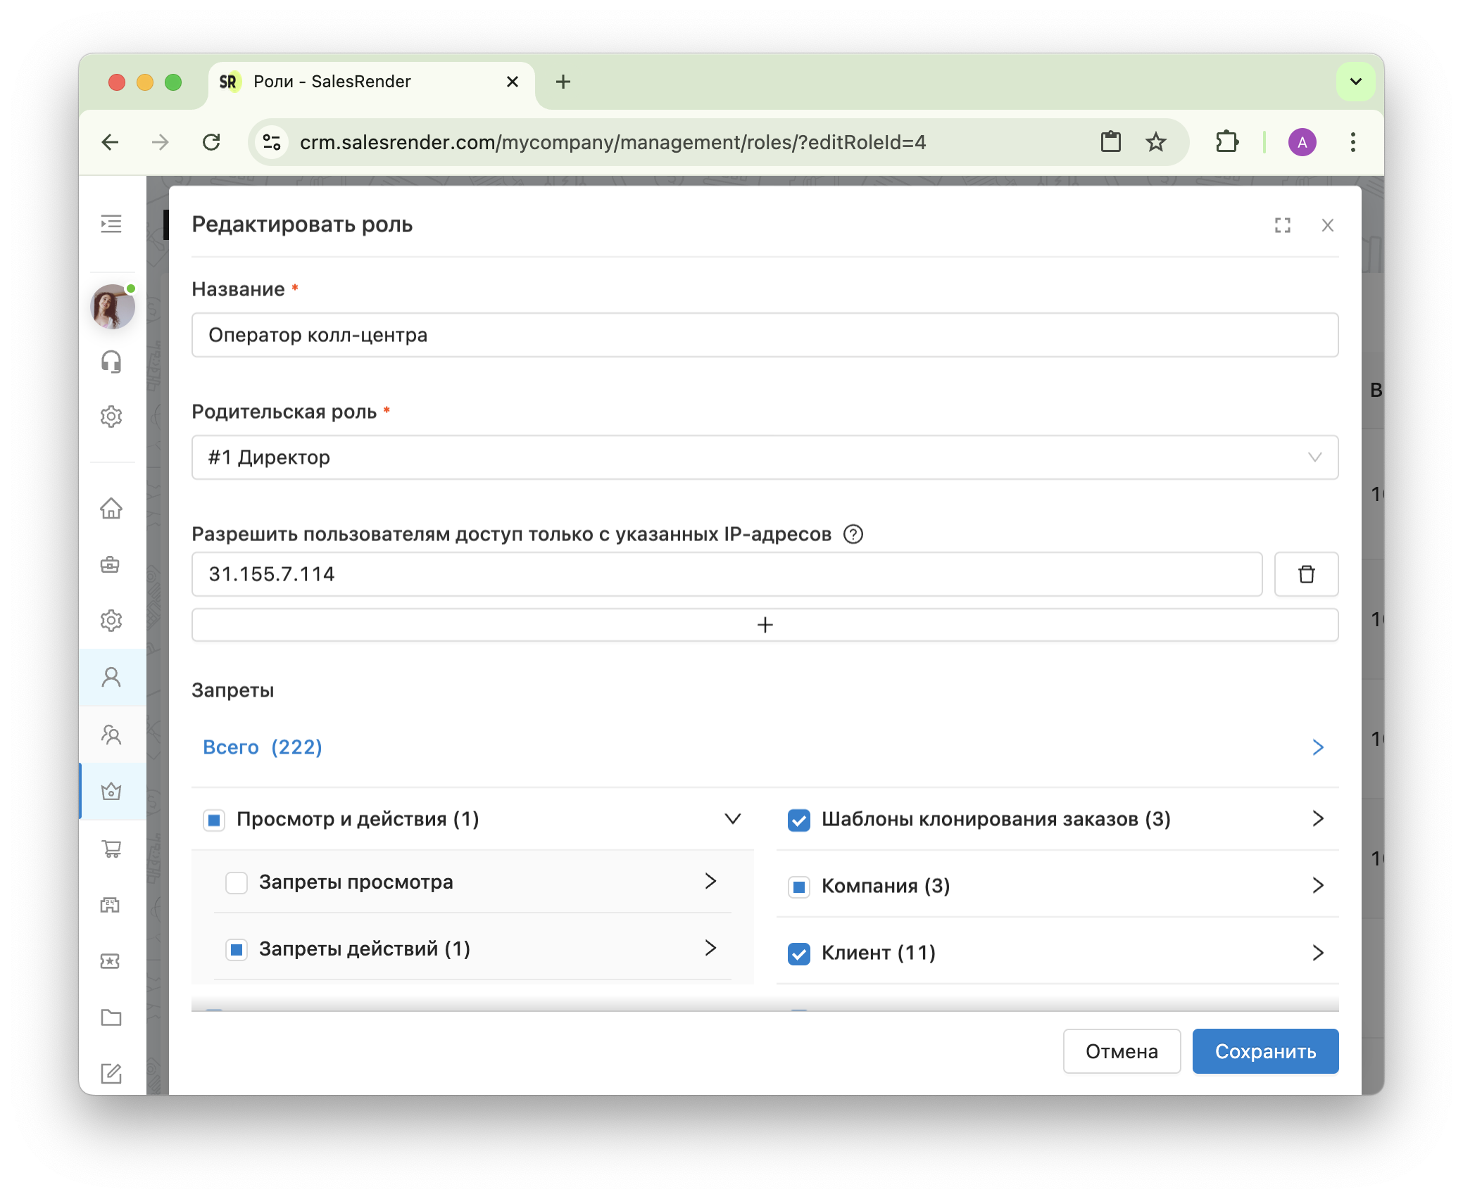Viewport: 1463px width, 1199px height.
Task: Open the storefront icon in sidebar
Action: point(111,905)
